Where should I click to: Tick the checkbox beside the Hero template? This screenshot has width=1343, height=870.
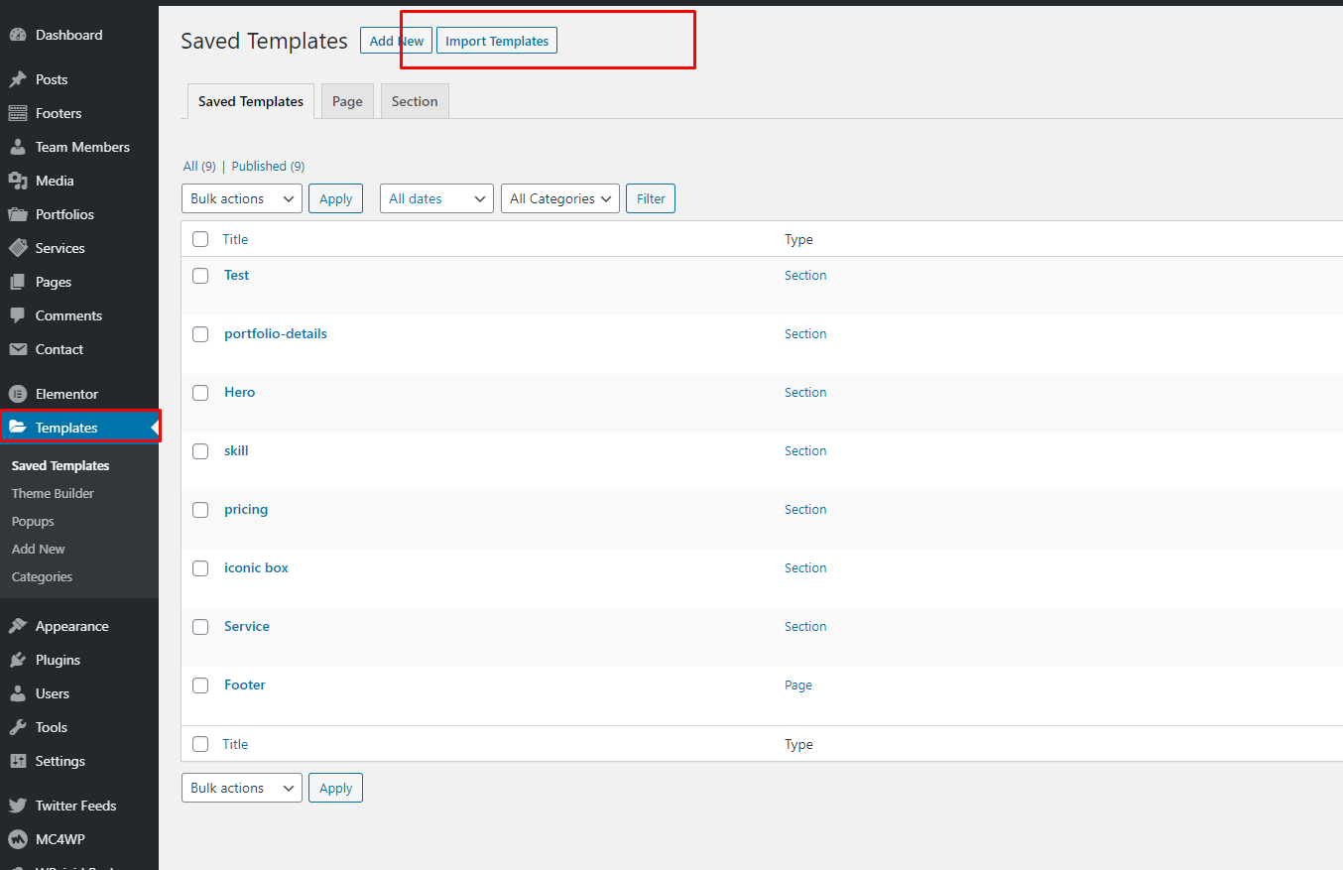(x=200, y=393)
